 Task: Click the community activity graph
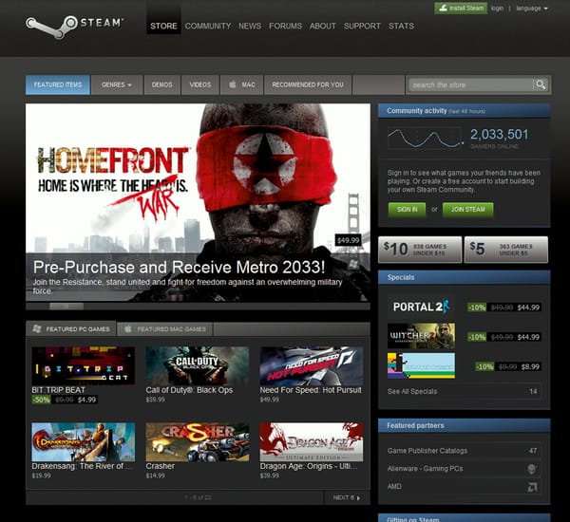pos(426,139)
